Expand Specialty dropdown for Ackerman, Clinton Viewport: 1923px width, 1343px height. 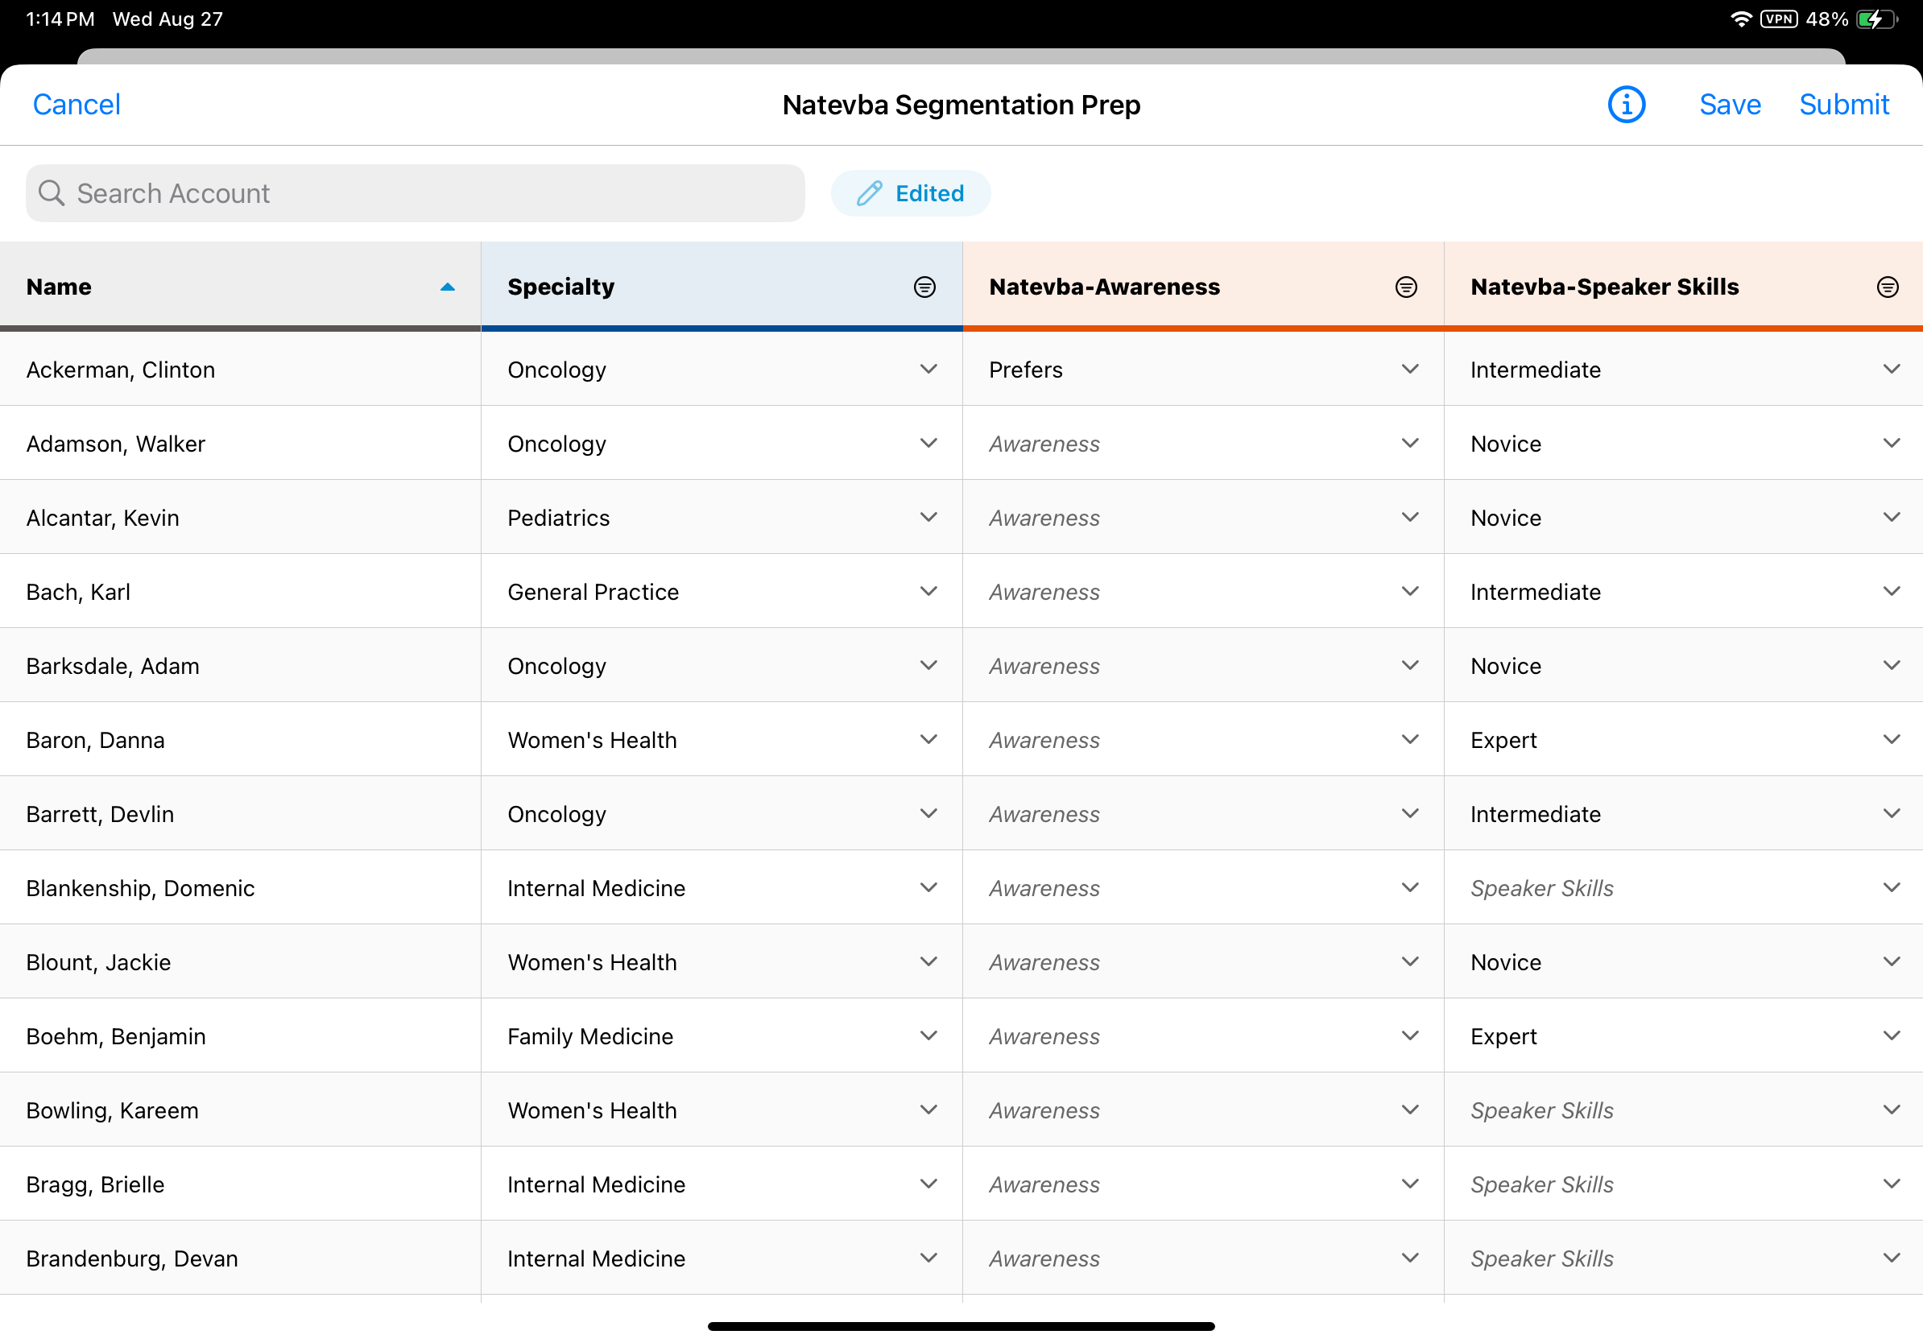[x=928, y=370]
